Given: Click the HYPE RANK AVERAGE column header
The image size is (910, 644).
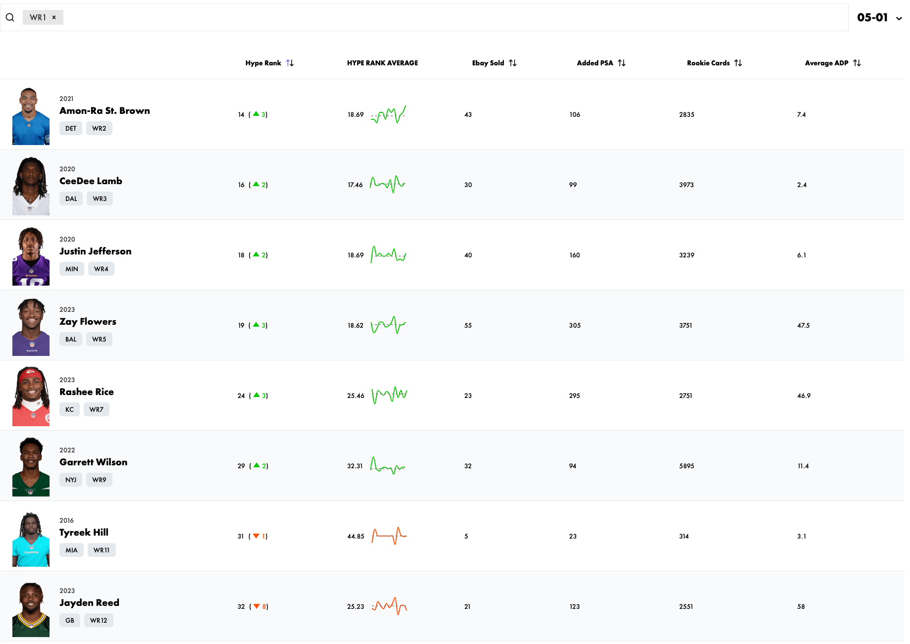Looking at the screenshot, I should 382,63.
